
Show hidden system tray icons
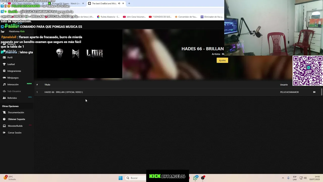click(283, 178)
